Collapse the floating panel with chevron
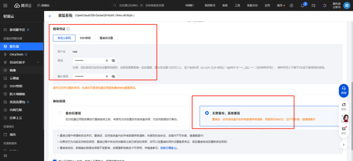The image size is (353, 161). pyautogui.click(x=344, y=145)
